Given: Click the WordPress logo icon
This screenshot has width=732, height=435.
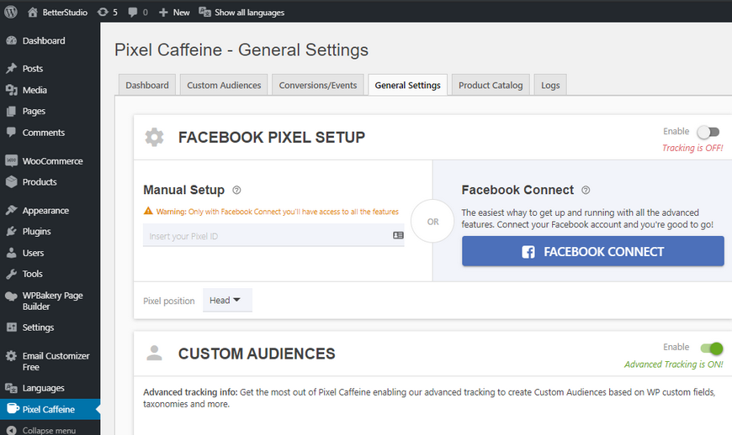Looking at the screenshot, I should click(x=11, y=13).
